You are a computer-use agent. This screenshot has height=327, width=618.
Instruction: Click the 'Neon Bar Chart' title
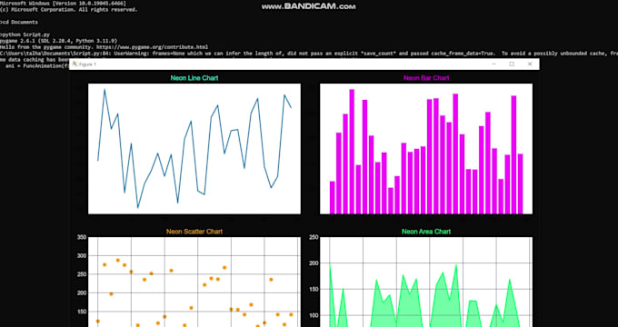(x=426, y=78)
